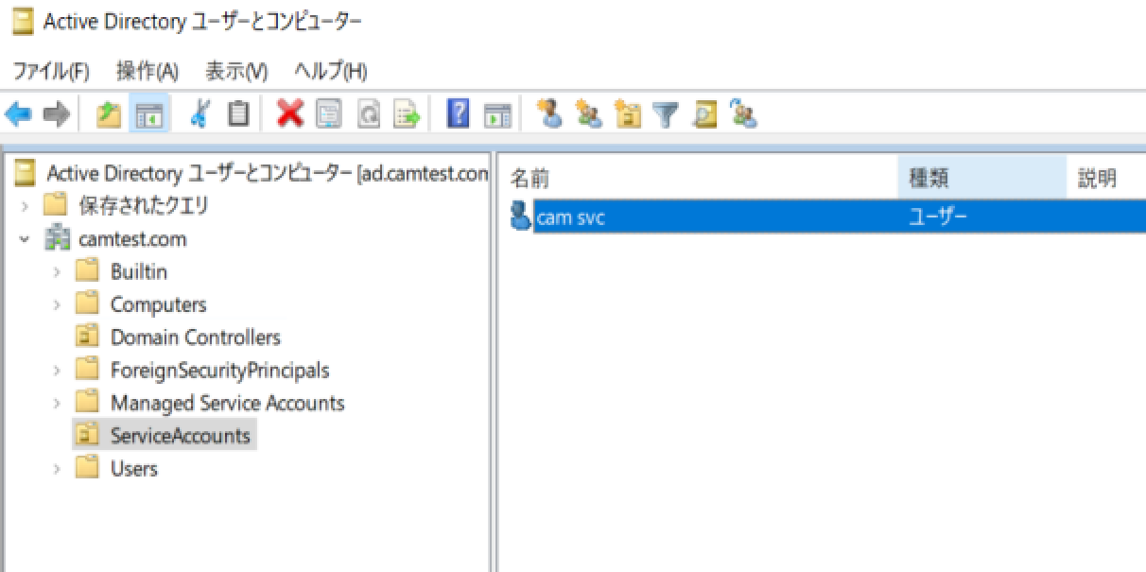Image resolution: width=1146 pixels, height=572 pixels.
Task: Open Help with the question mark icon
Action: coord(458,115)
